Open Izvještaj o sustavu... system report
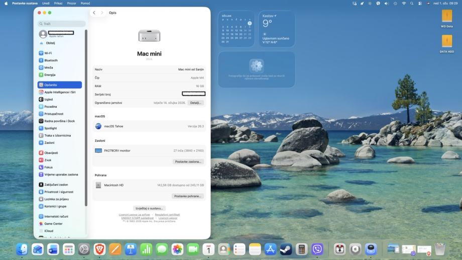The width and height of the screenshot is (462, 260). (x=150, y=208)
